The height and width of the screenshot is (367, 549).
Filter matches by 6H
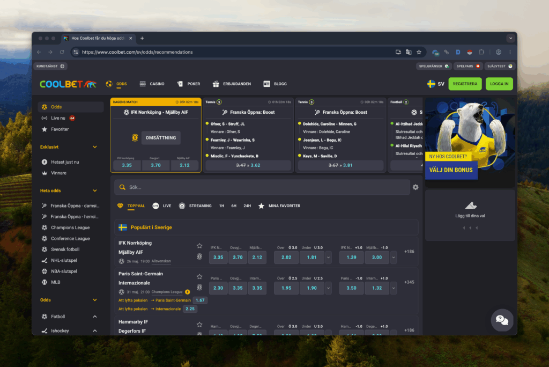pos(234,205)
